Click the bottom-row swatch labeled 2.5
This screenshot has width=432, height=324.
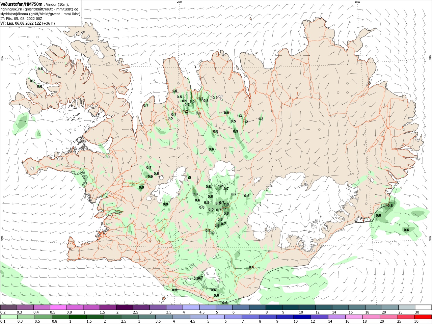(x=129, y=317)
